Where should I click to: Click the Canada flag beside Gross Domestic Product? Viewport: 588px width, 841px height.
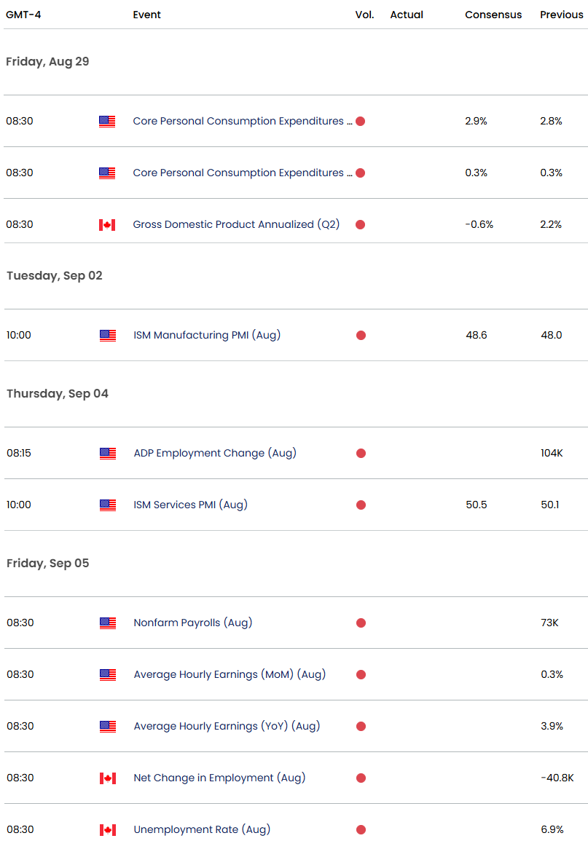(x=107, y=225)
